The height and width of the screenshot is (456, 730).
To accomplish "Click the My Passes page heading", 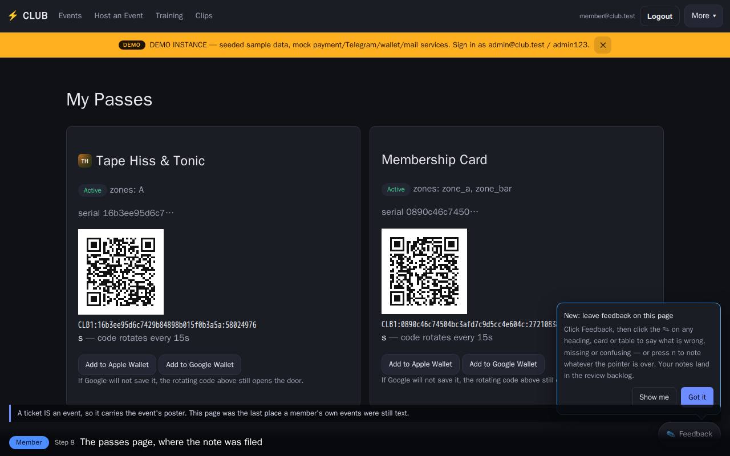I will click(x=109, y=100).
